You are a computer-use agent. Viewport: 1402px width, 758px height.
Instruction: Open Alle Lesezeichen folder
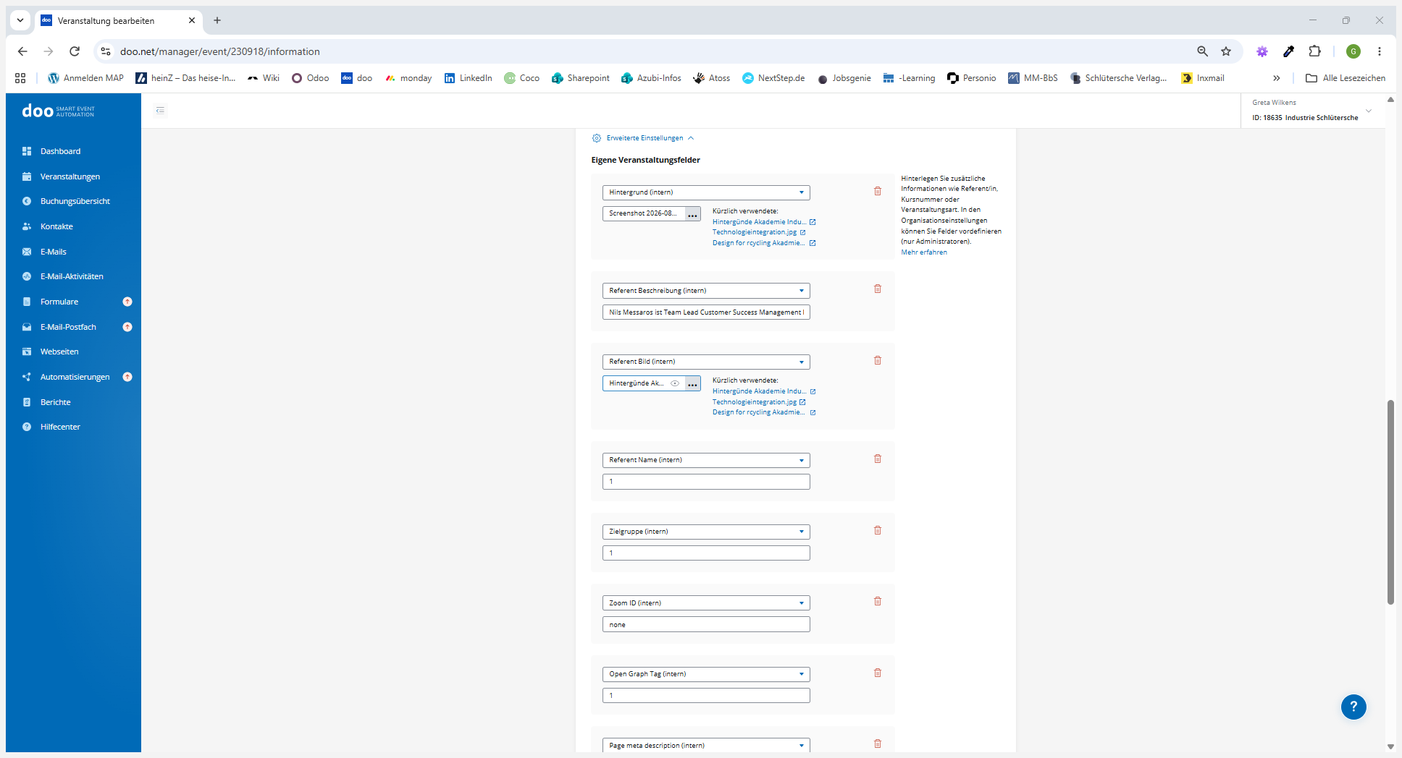1346,78
